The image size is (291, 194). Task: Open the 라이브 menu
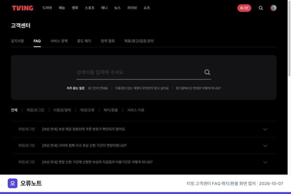pos(132,8)
